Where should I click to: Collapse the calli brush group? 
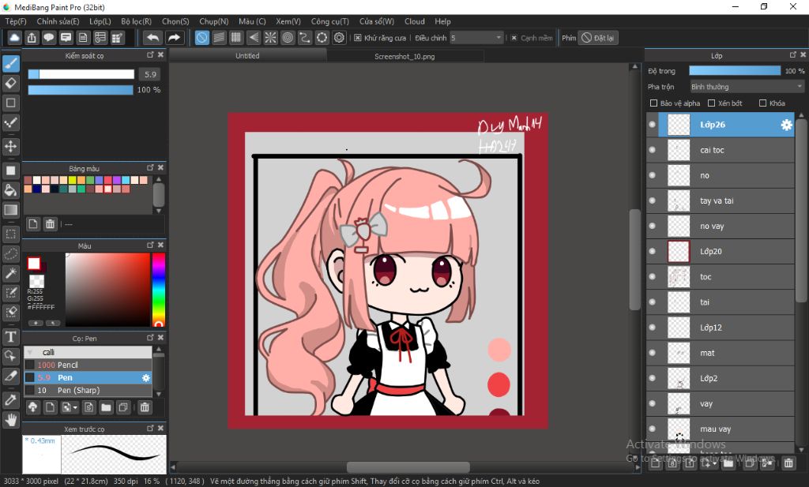point(31,353)
